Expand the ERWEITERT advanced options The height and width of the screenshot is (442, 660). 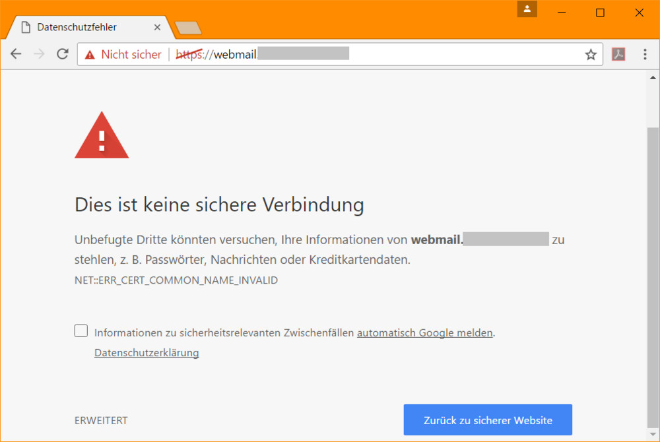pyautogui.click(x=101, y=420)
